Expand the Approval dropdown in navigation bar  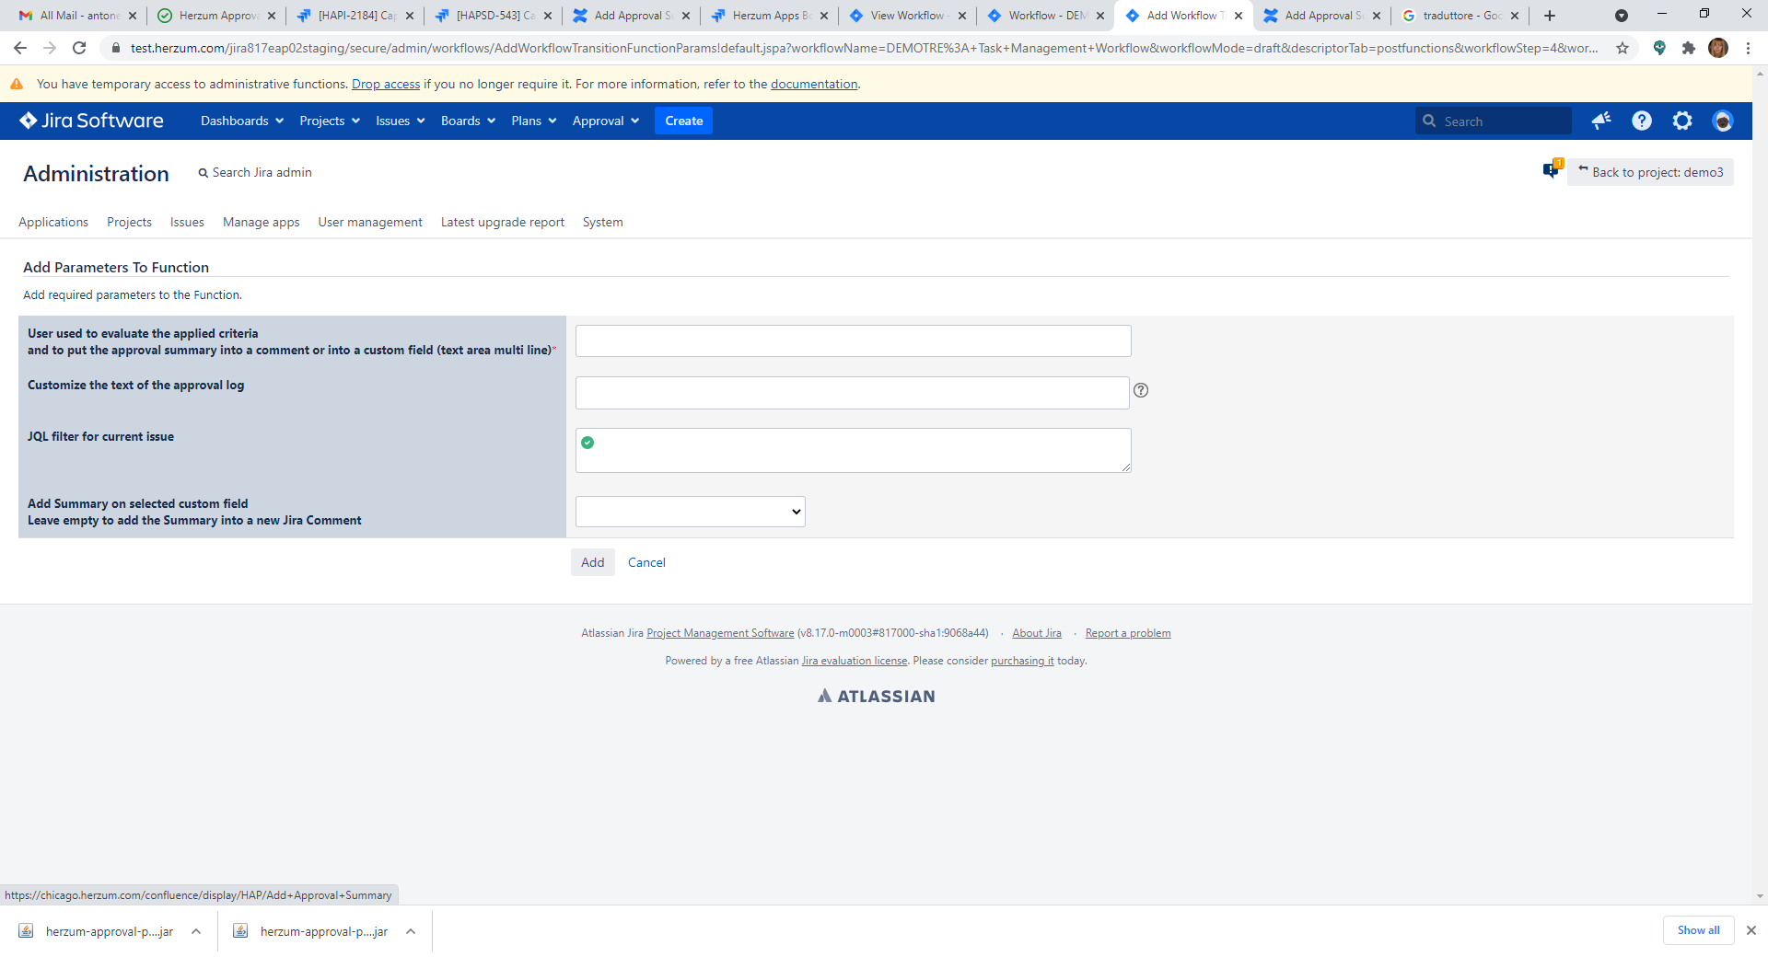coord(605,121)
